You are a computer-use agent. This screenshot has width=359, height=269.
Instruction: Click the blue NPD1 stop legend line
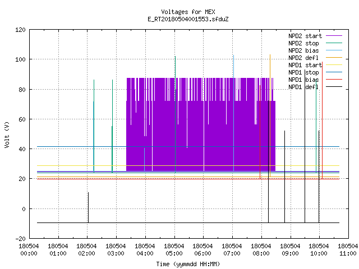[334, 72]
